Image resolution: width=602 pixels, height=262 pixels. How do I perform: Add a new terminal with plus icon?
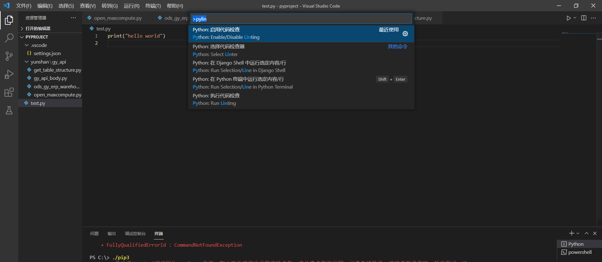[x=572, y=233]
